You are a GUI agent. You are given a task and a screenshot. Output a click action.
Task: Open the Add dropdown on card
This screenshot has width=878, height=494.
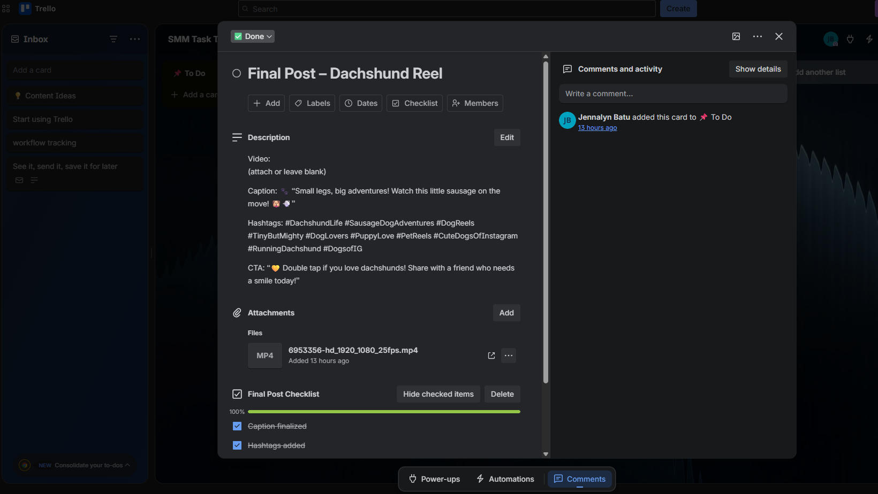click(x=266, y=103)
